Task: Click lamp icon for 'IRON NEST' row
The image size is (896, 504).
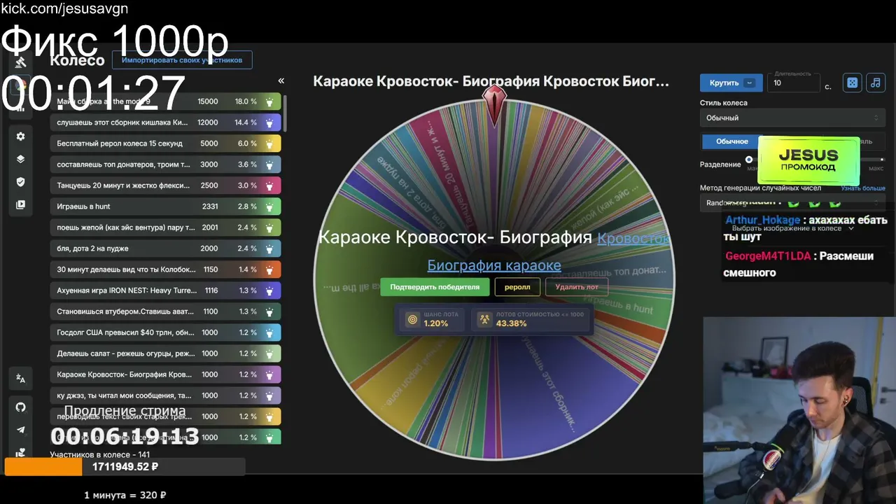Action: pos(269,290)
